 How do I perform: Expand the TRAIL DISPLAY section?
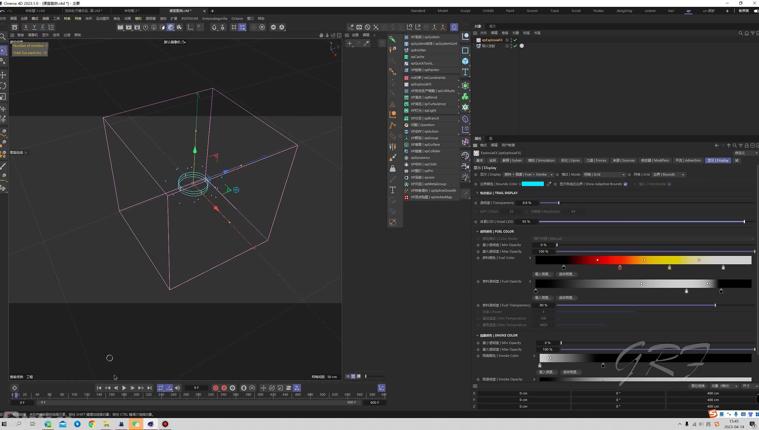coord(477,193)
